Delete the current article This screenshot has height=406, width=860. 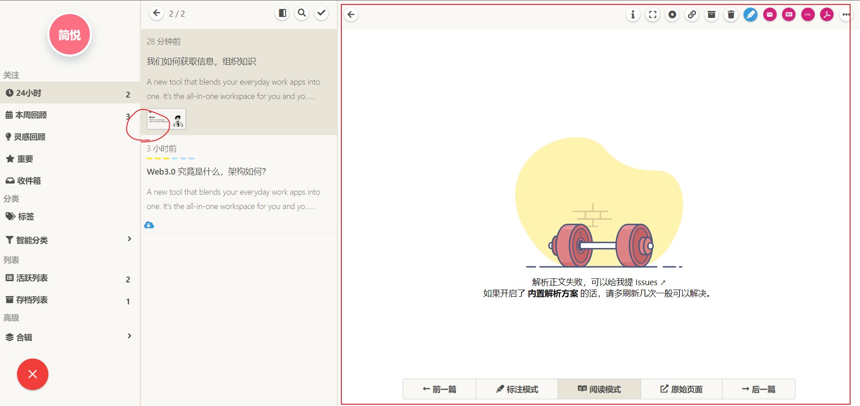point(731,14)
